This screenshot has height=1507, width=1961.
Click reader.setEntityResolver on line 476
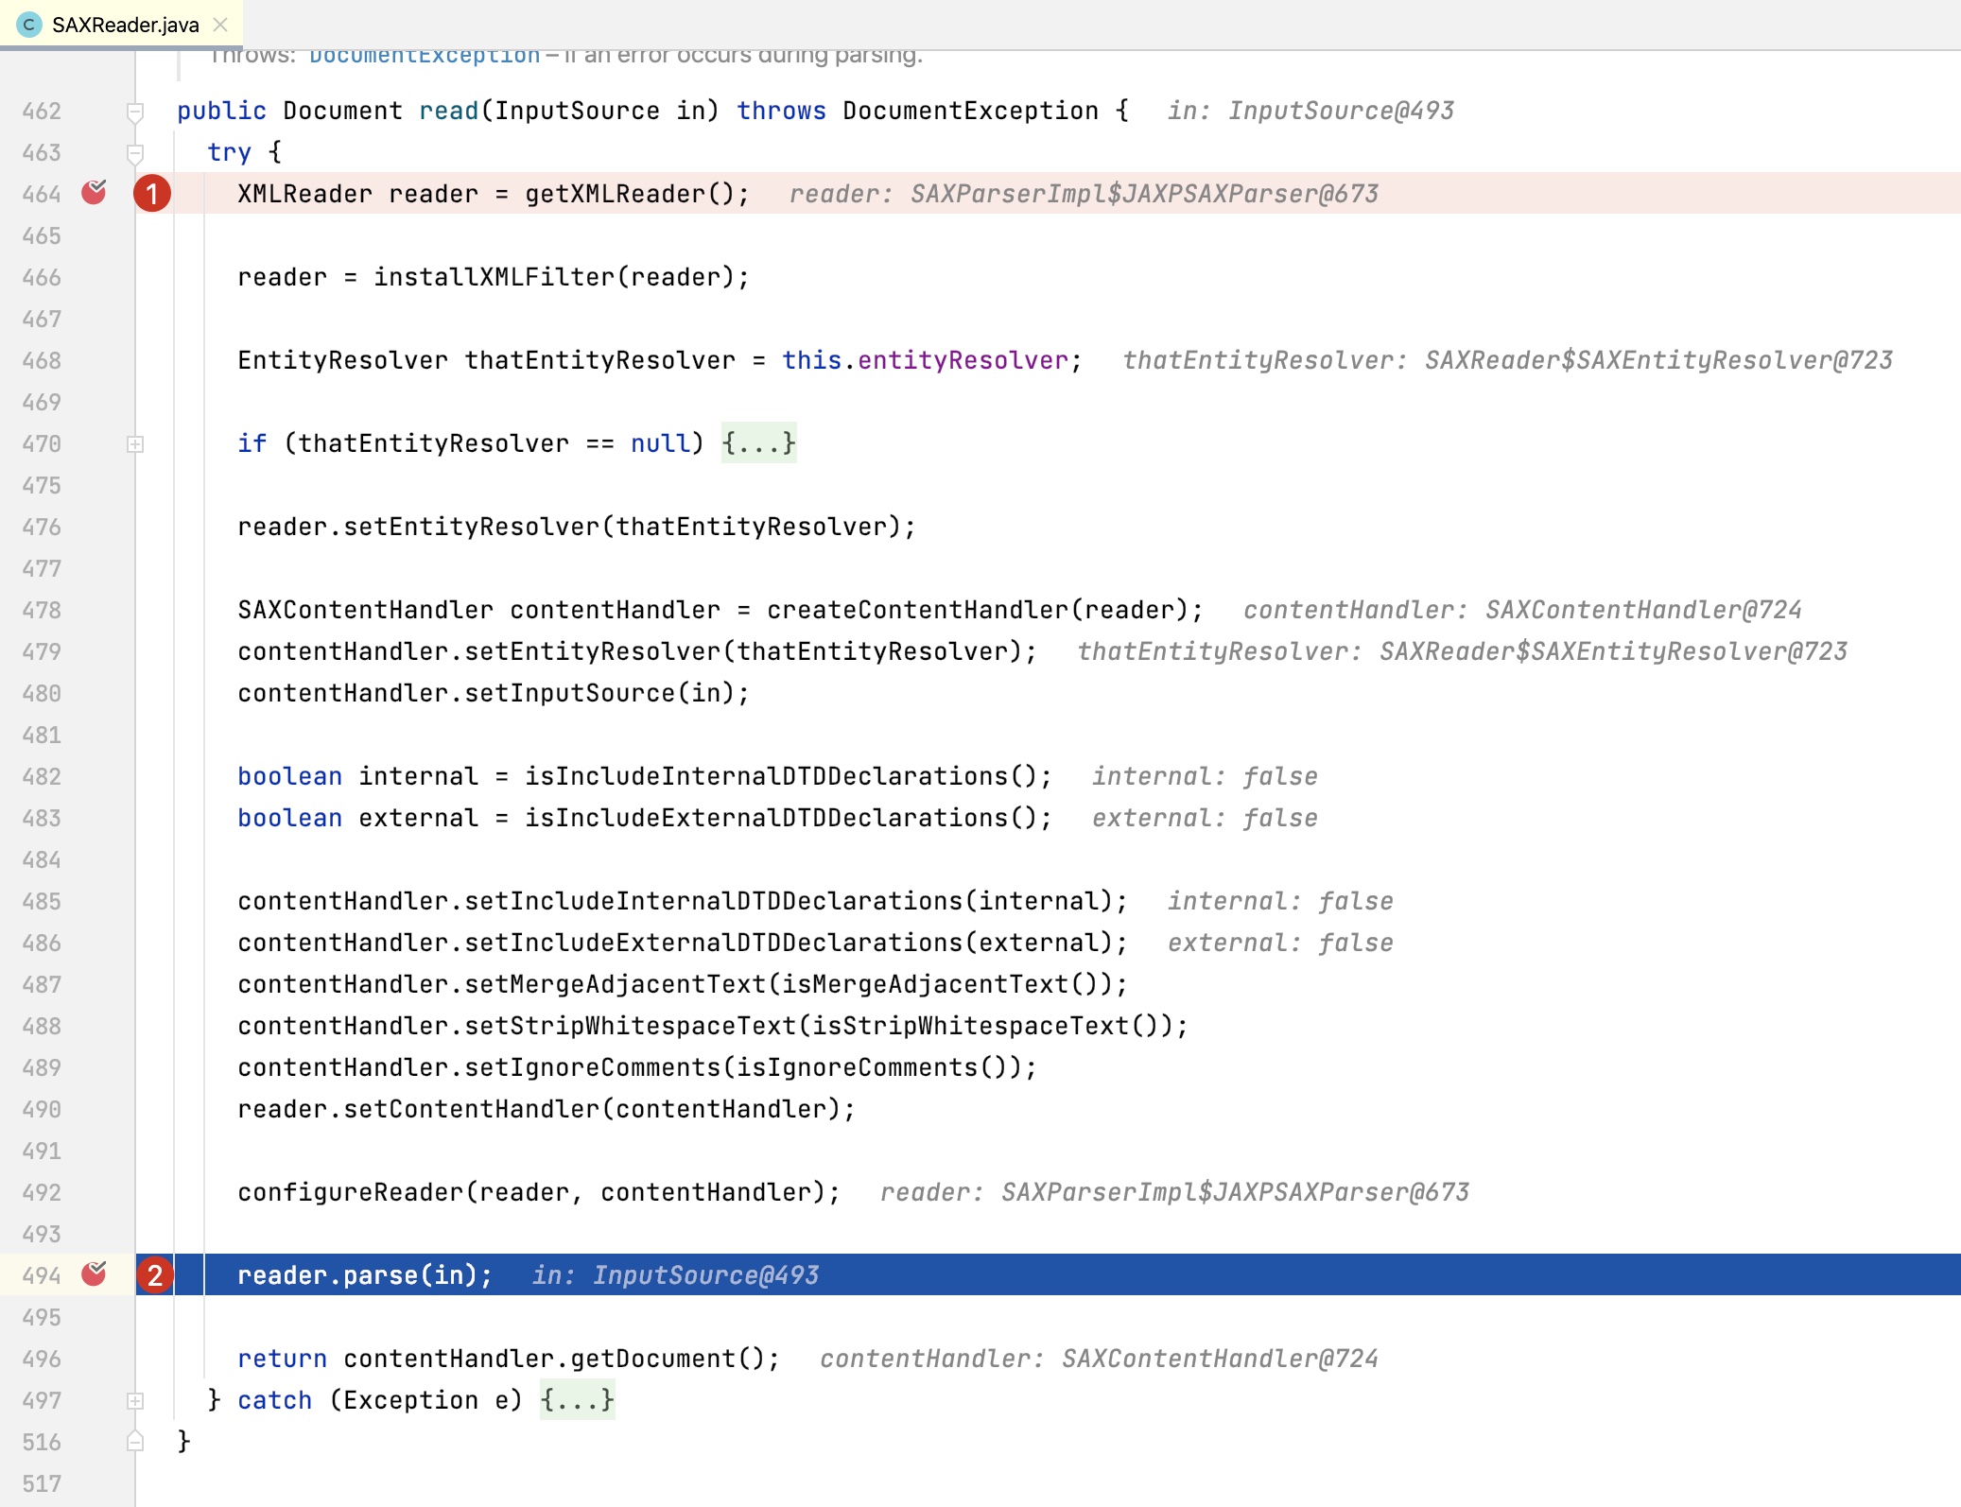(418, 527)
